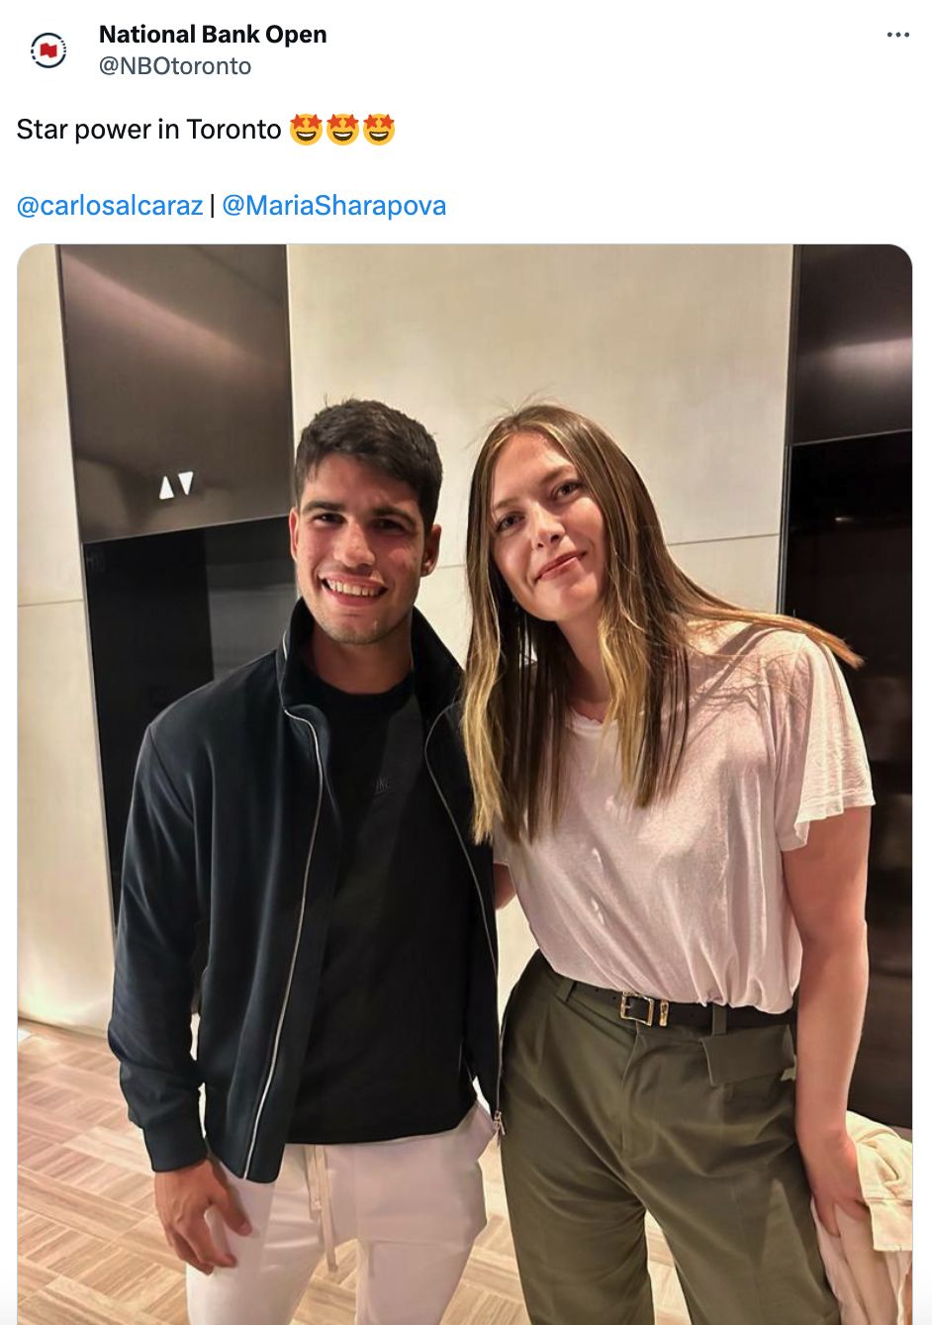Open the ellipsis dropdown for tweet actions

pos(900,33)
